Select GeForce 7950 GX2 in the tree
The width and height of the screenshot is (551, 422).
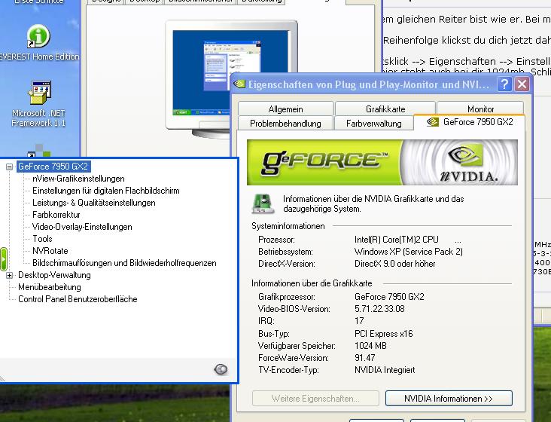53,167
